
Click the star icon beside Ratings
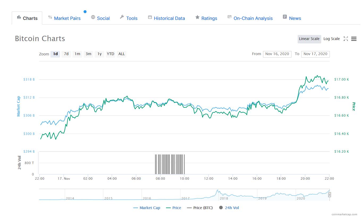[x=197, y=17]
